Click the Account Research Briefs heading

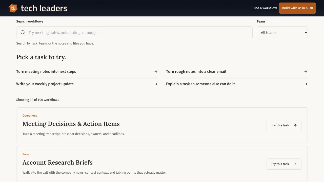(57, 163)
